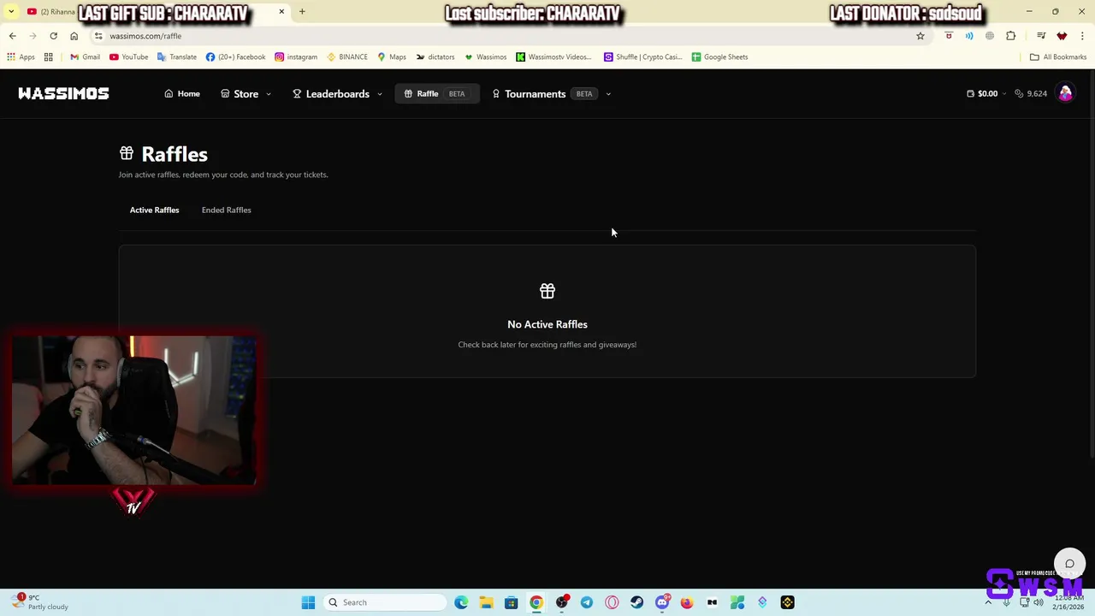1095x616 pixels.
Task: Open Microsoft Edge from the taskbar
Action: pyautogui.click(x=461, y=602)
